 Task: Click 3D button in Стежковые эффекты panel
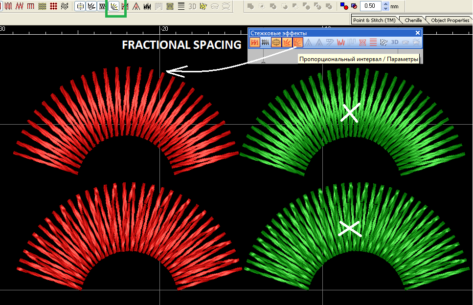coord(395,43)
